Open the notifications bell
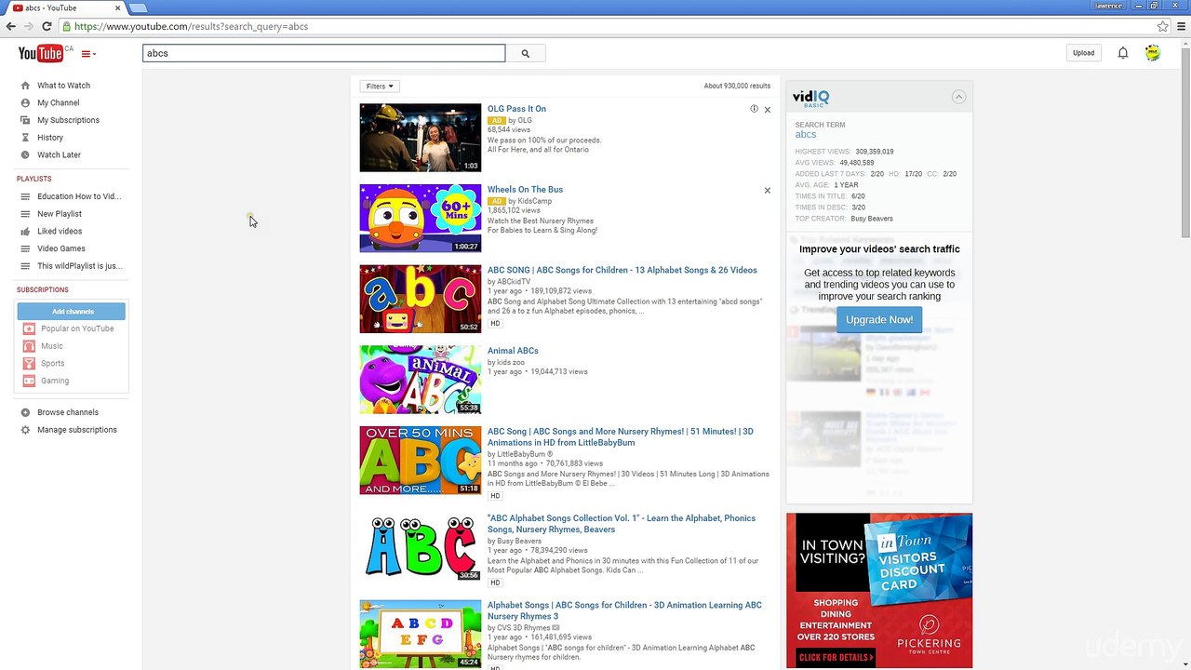 point(1123,53)
